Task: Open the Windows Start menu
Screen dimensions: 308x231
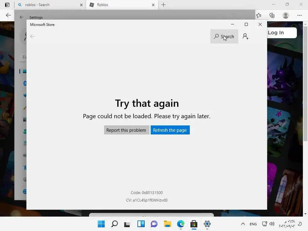Action: pos(101,224)
